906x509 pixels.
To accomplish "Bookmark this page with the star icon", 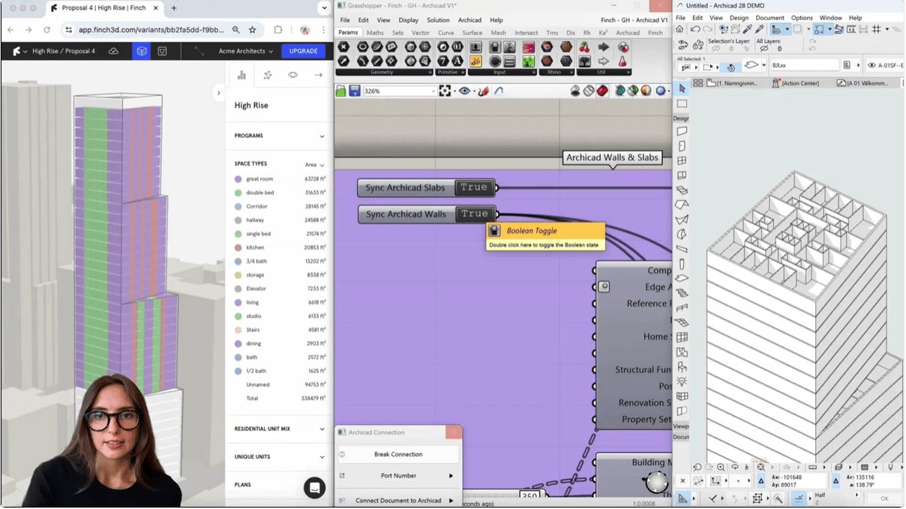I will [x=252, y=30].
